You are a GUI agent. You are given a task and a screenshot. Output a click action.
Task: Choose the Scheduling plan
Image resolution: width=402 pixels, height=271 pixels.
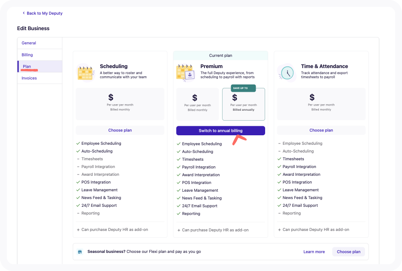(120, 130)
